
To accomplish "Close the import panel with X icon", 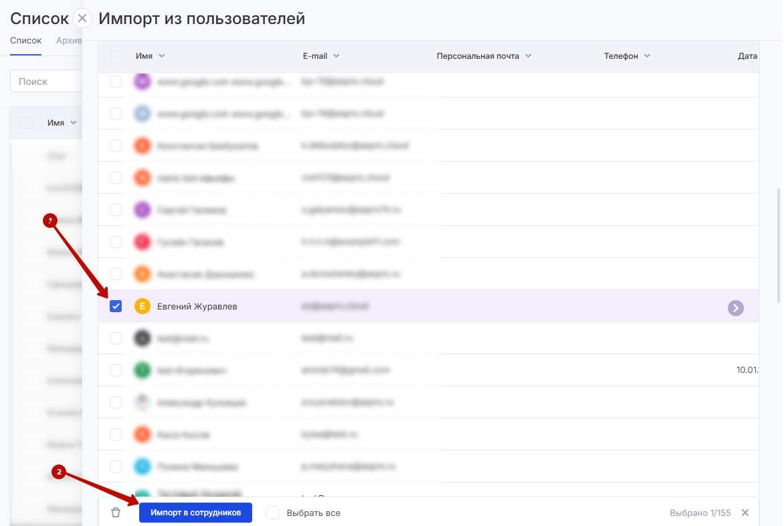I will tap(82, 19).
